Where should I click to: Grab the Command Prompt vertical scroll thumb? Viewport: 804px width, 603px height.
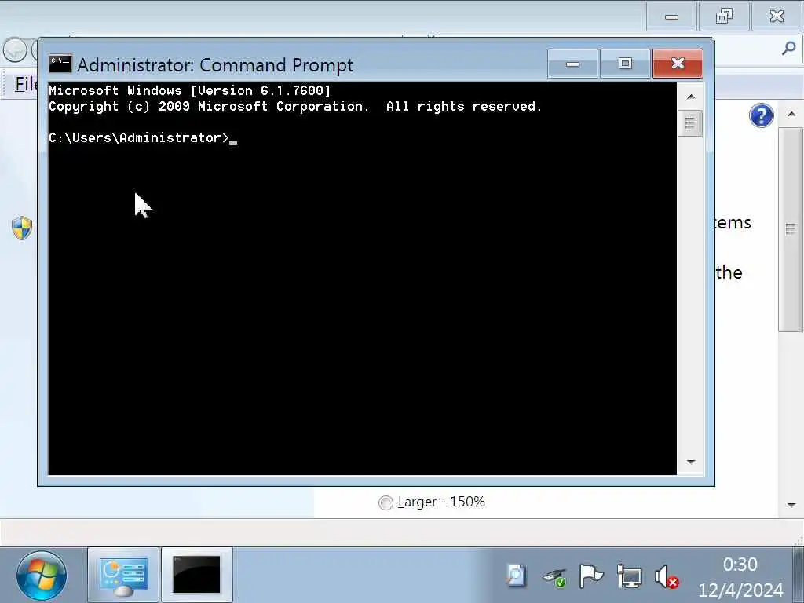point(690,123)
